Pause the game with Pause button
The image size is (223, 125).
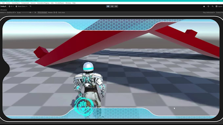[x=112, y=7]
